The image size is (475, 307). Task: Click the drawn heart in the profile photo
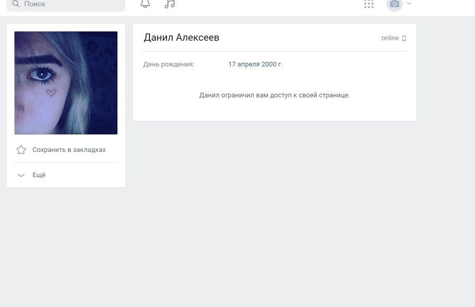(x=52, y=93)
